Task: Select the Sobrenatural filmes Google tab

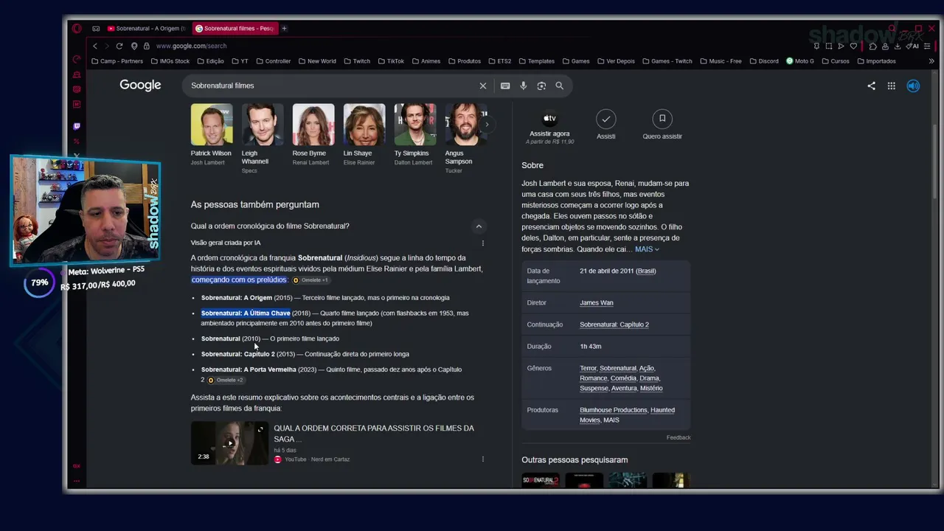Action: tap(235, 29)
